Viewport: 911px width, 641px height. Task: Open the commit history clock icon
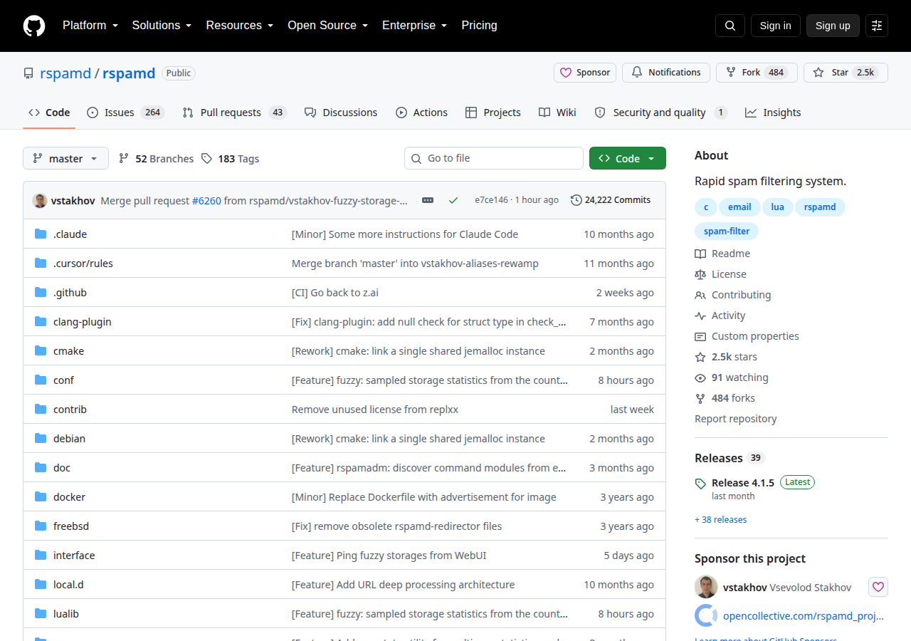click(x=576, y=200)
